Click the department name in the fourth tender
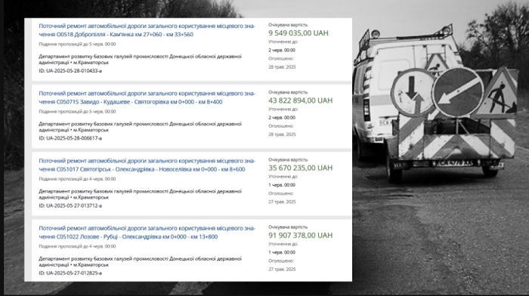The height and width of the screenshot is (296, 529). pyautogui.click(x=140, y=261)
